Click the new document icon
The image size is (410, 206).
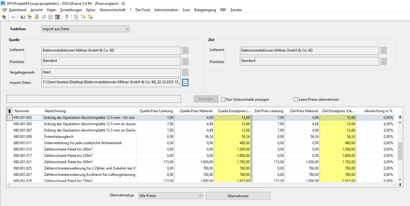[x=76, y=17]
